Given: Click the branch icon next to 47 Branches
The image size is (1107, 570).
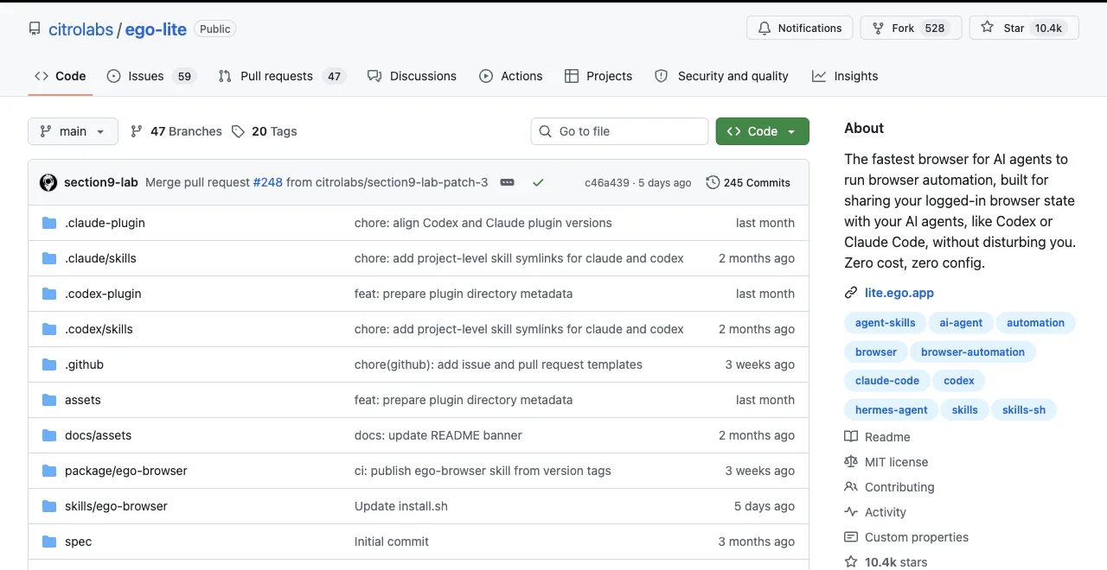Looking at the screenshot, I should (137, 131).
